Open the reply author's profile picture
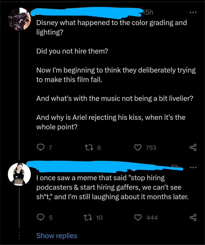The image size is (205, 245). [19, 174]
